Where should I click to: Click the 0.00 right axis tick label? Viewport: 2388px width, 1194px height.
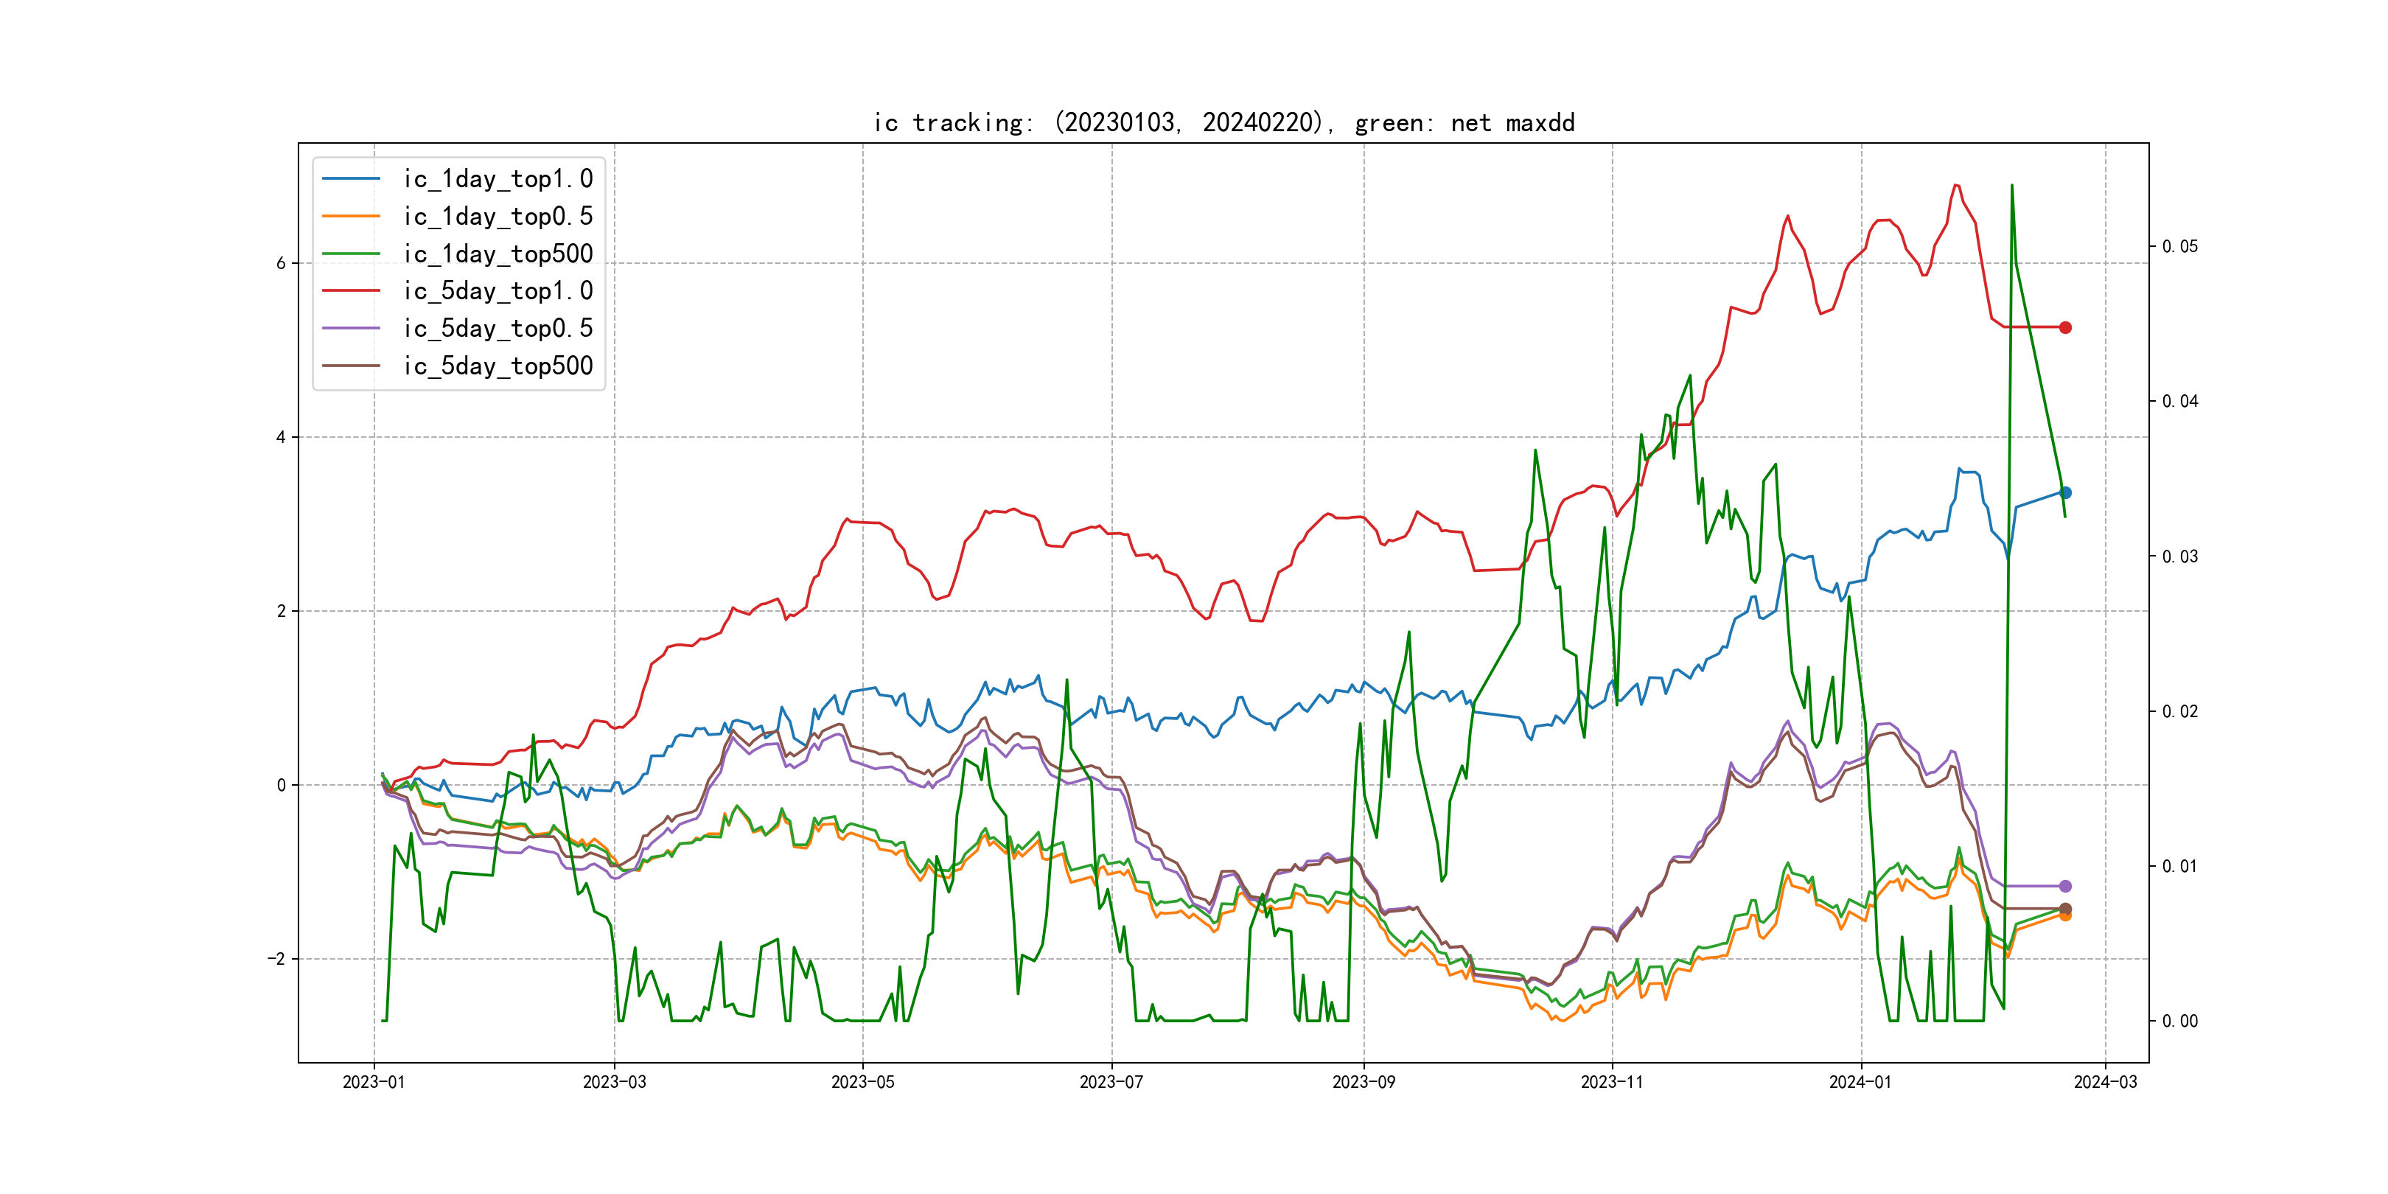click(x=2179, y=1022)
